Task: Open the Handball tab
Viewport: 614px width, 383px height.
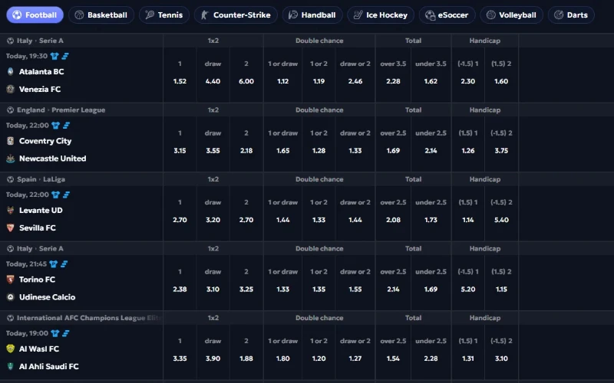Action: (312, 15)
